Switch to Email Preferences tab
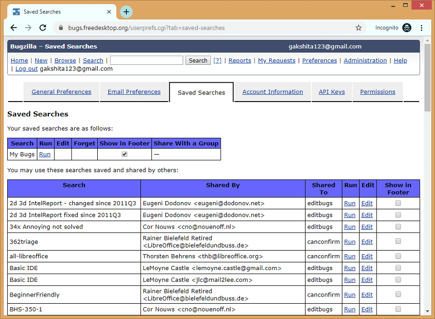 134,92
